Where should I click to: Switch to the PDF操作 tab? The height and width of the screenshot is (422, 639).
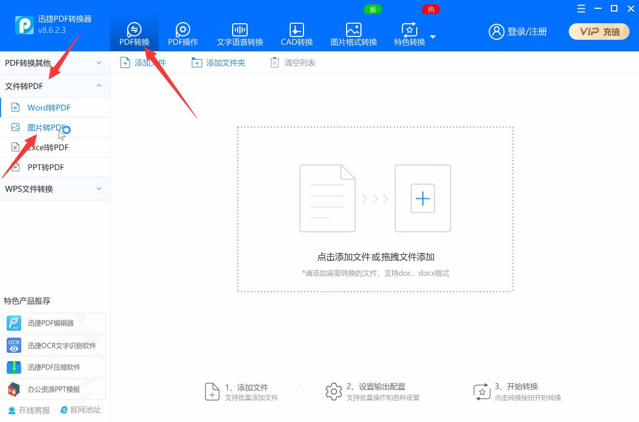click(x=182, y=34)
